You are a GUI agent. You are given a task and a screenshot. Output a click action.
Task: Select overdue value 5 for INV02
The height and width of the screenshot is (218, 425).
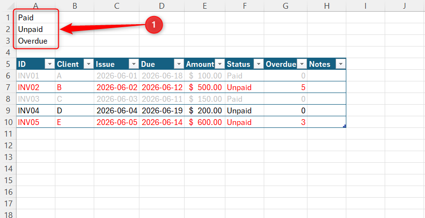click(x=286, y=87)
